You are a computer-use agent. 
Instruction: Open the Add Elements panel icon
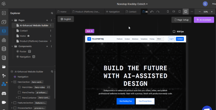[x=4, y=13]
